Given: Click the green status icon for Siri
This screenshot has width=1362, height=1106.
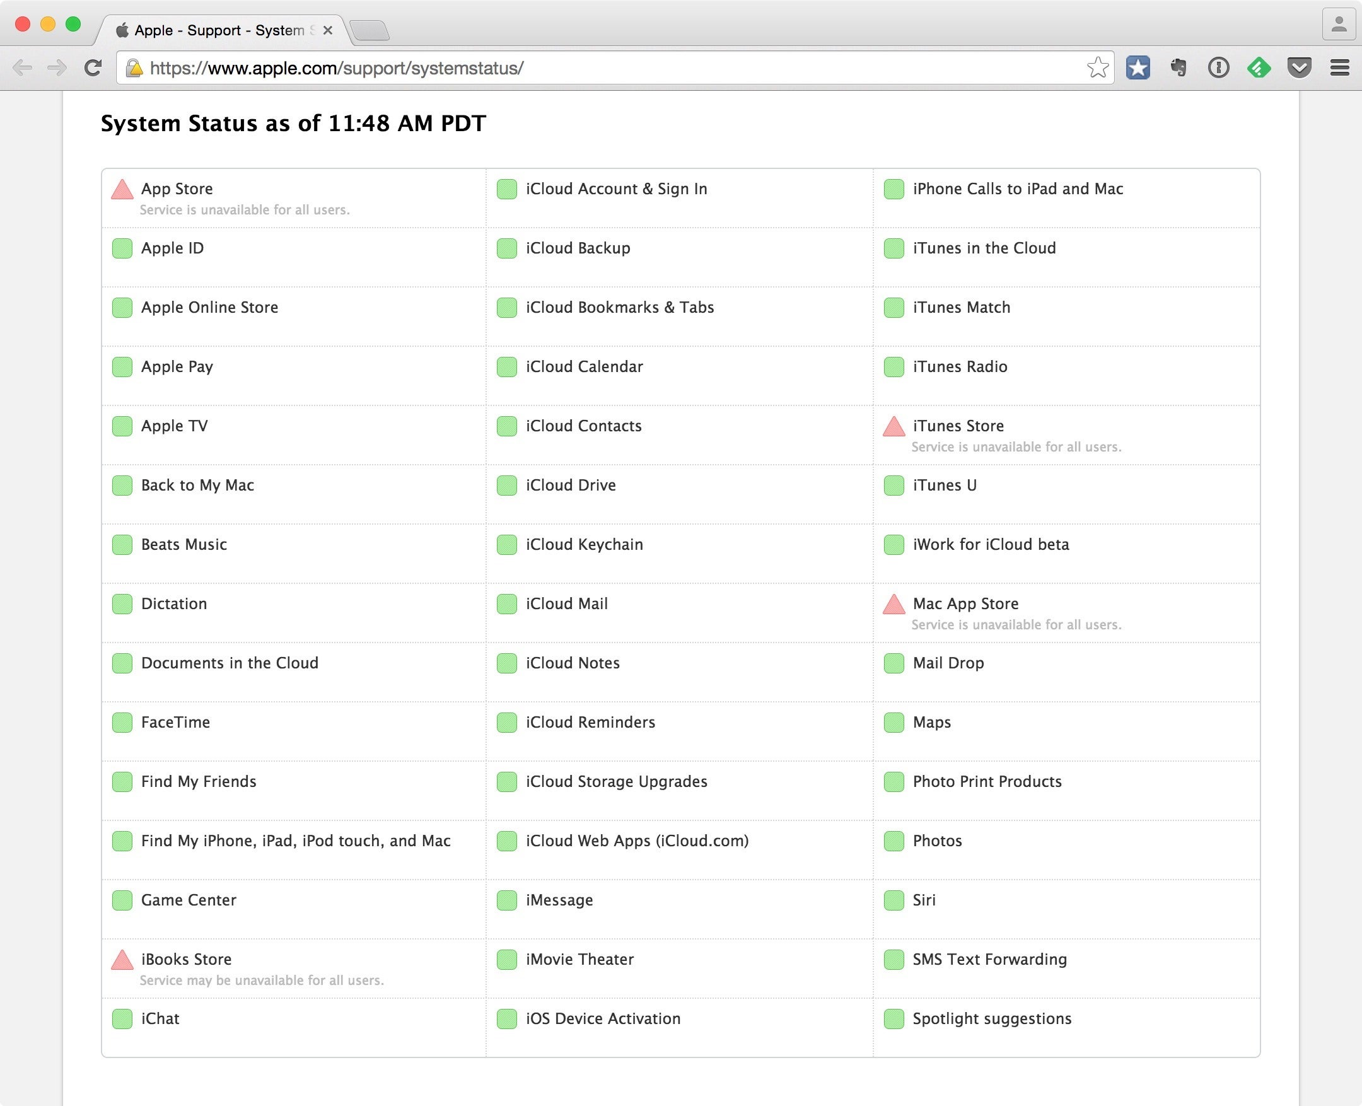Looking at the screenshot, I should click(x=893, y=900).
